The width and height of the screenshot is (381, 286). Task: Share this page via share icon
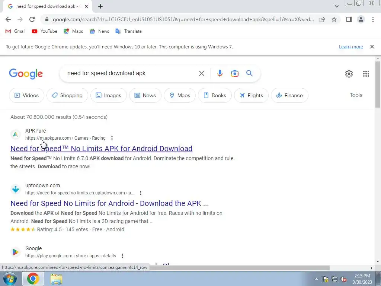tap(322, 19)
